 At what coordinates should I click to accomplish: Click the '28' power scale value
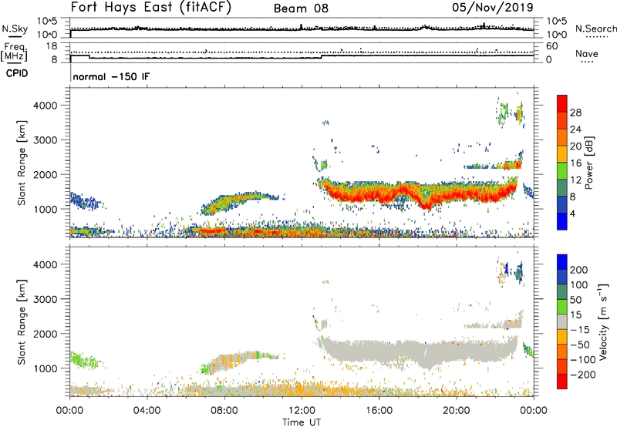click(x=575, y=113)
